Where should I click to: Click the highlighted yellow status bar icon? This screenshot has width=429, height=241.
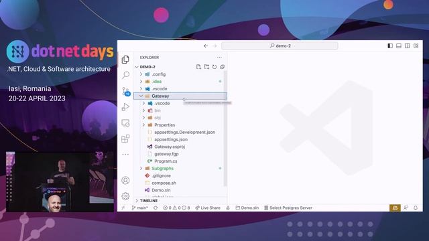pyautogui.click(x=395, y=208)
